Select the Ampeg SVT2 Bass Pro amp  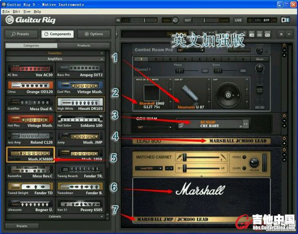pos(80,70)
